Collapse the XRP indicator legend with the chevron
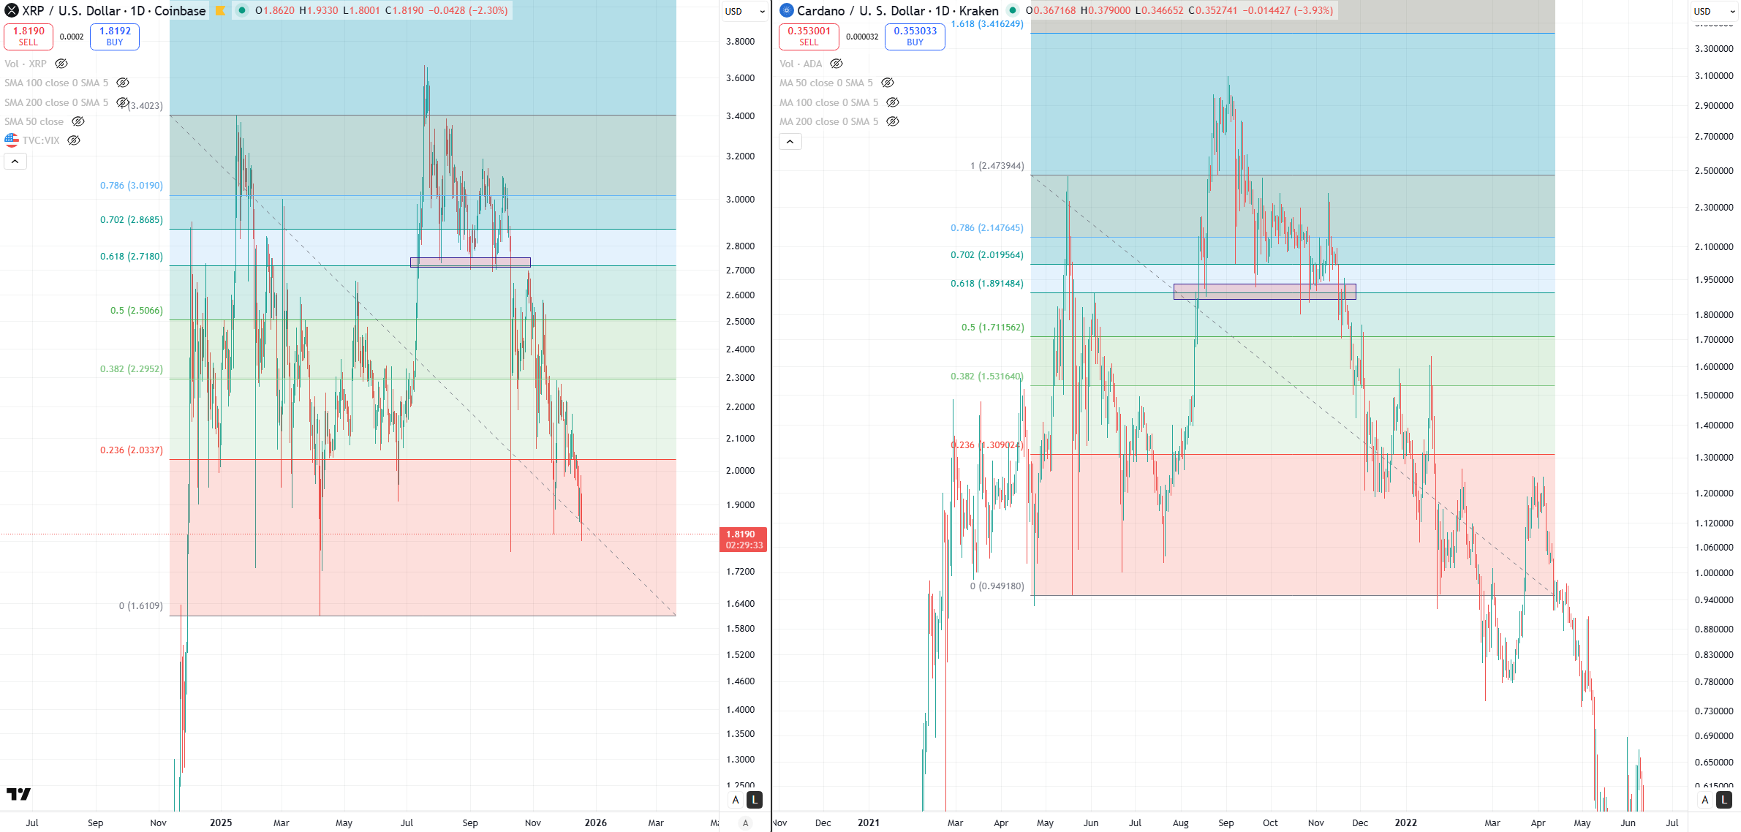 point(15,161)
